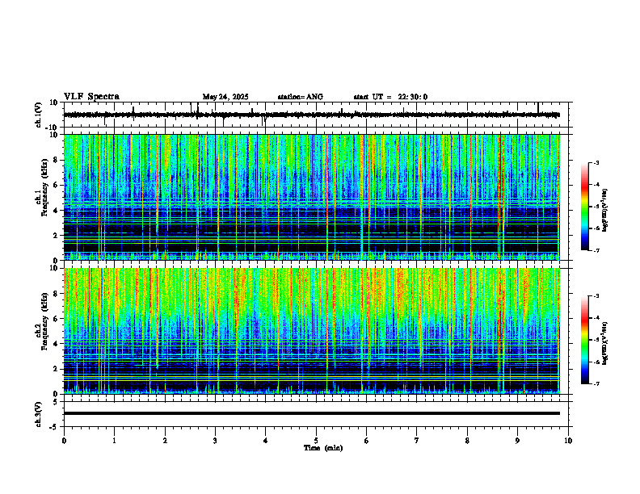The width and height of the screenshot is (640, 494).
Task: Click the final time axis tick label "10"
Action: pos(568,441)
